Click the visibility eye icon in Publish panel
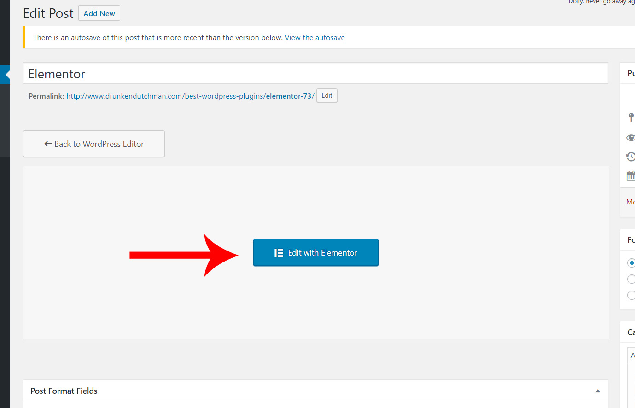635x408 pixels. 631,138
